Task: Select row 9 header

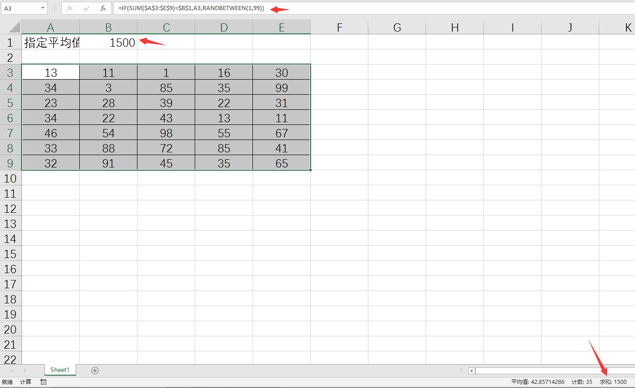Action: 11,163
